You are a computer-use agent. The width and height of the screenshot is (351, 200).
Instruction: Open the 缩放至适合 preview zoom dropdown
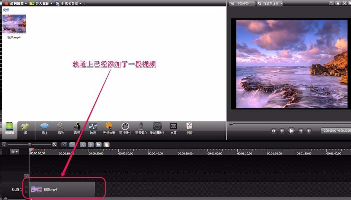click(x=270, y=4)
